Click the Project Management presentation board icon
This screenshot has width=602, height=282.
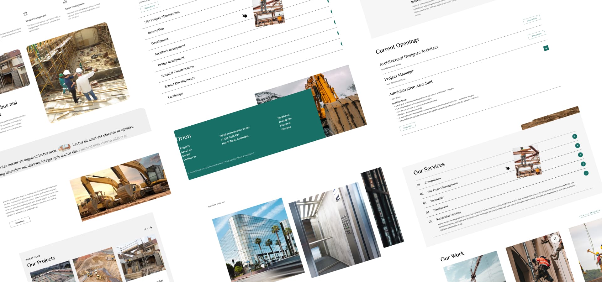pyautogui.click(x=25, y=14)
